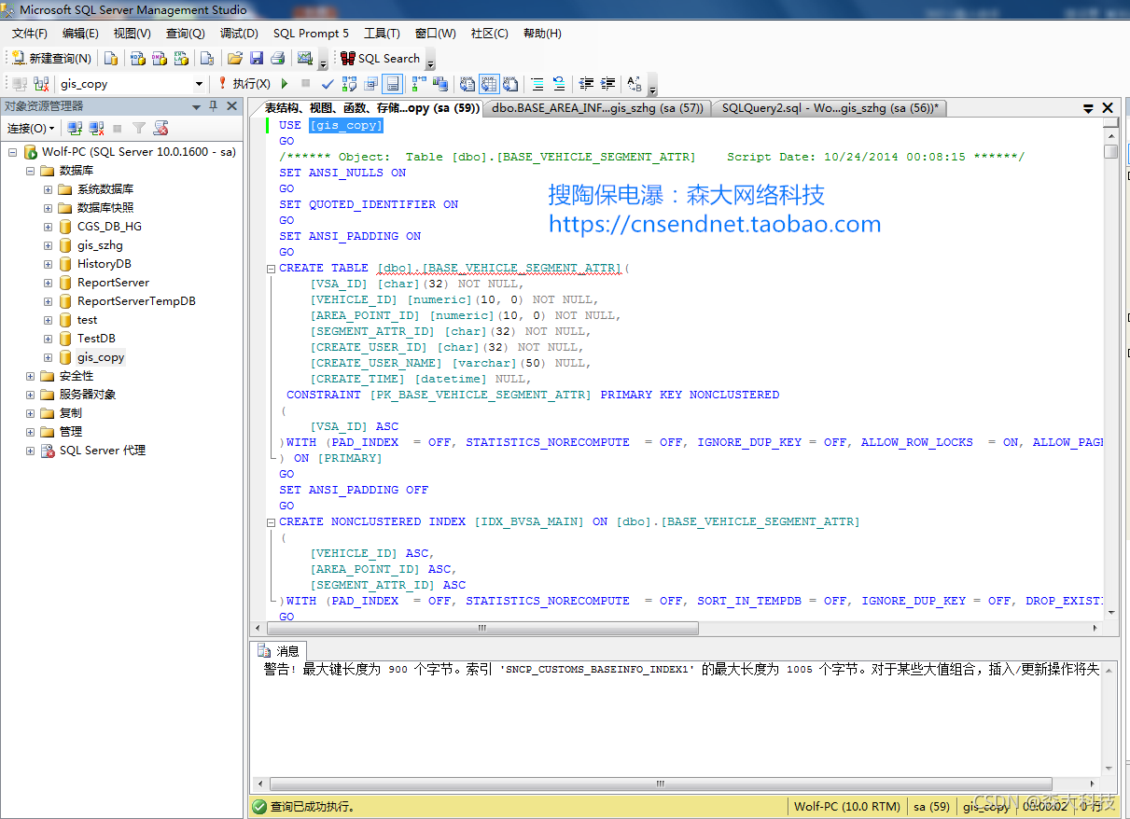Open the Object Explorer window position dropdown
1130x819 pixels.
pyautogui.click(x=196, y=106)
